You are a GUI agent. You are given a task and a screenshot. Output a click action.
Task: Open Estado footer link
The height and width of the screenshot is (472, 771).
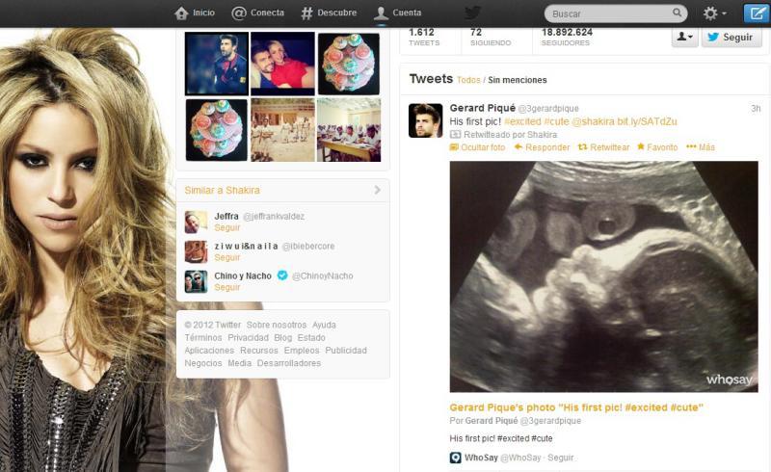311,338
